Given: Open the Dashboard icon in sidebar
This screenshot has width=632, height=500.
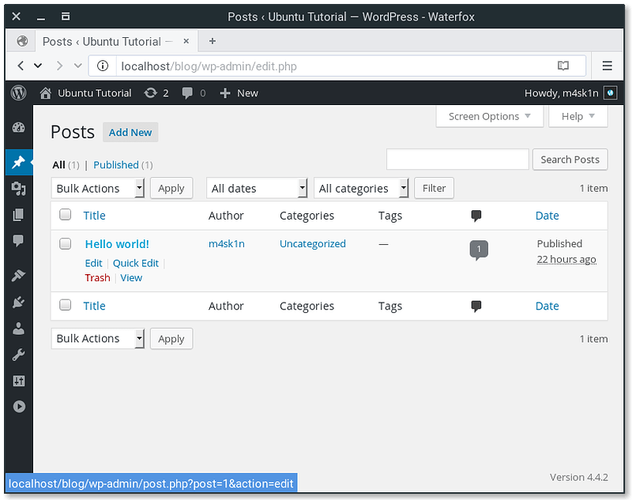Looking at the screenshot, I should [x=18, y=128].
